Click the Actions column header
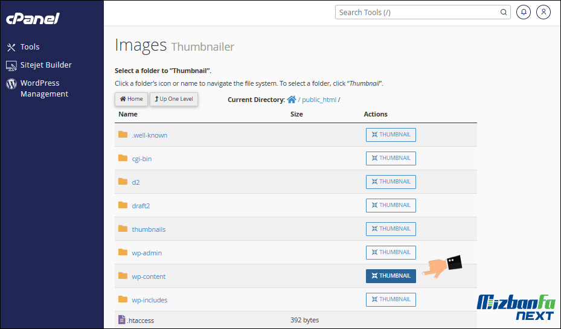The height and width of the screenshot is (329, 561). coord(376,114)
